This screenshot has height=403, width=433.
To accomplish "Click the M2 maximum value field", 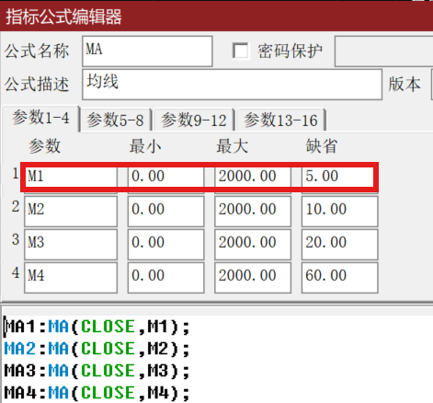I will click(x=253, y=212).
